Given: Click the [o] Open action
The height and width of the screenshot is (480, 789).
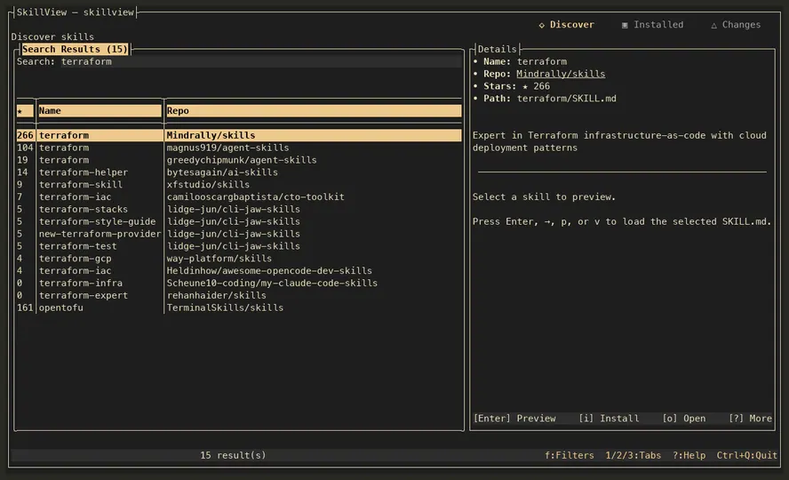Looking at the screenshot, I should [684, 419].
